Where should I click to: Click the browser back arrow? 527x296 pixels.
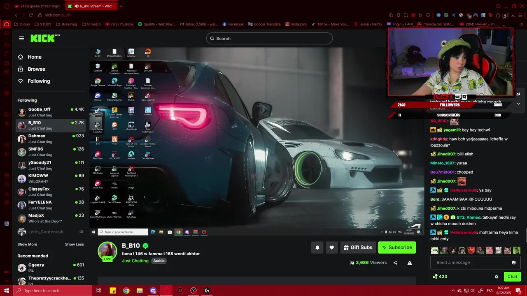pyautogui.click(x=16, y=15)
